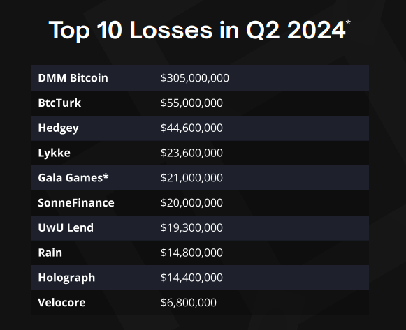Click the $14,400,000 loss amount

191,278
